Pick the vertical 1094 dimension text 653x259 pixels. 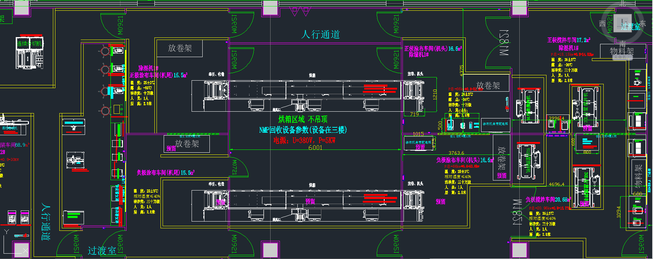[x=619, y=212]
